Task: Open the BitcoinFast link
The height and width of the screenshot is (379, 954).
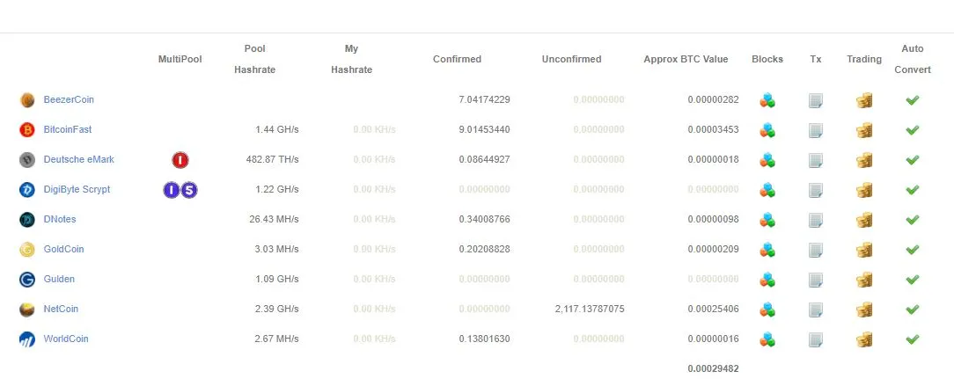Action: pos(68,129)
